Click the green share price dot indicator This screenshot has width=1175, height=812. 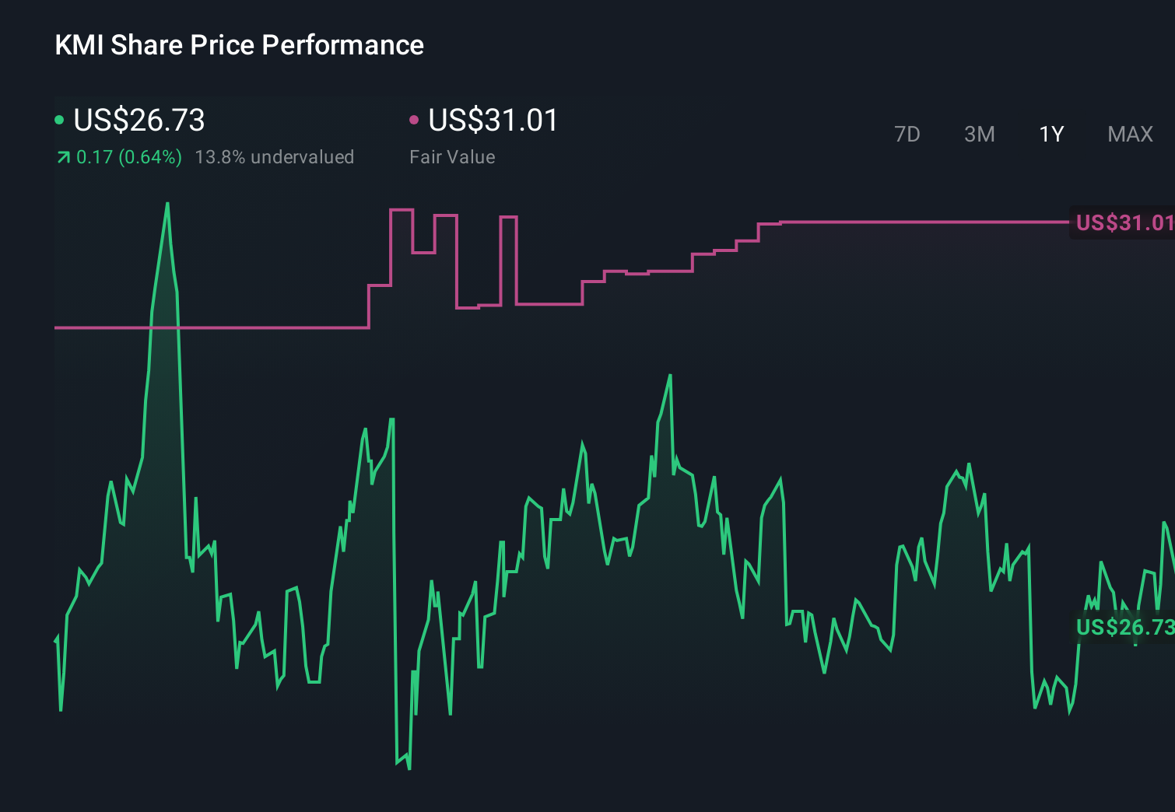tap(59, 120)
